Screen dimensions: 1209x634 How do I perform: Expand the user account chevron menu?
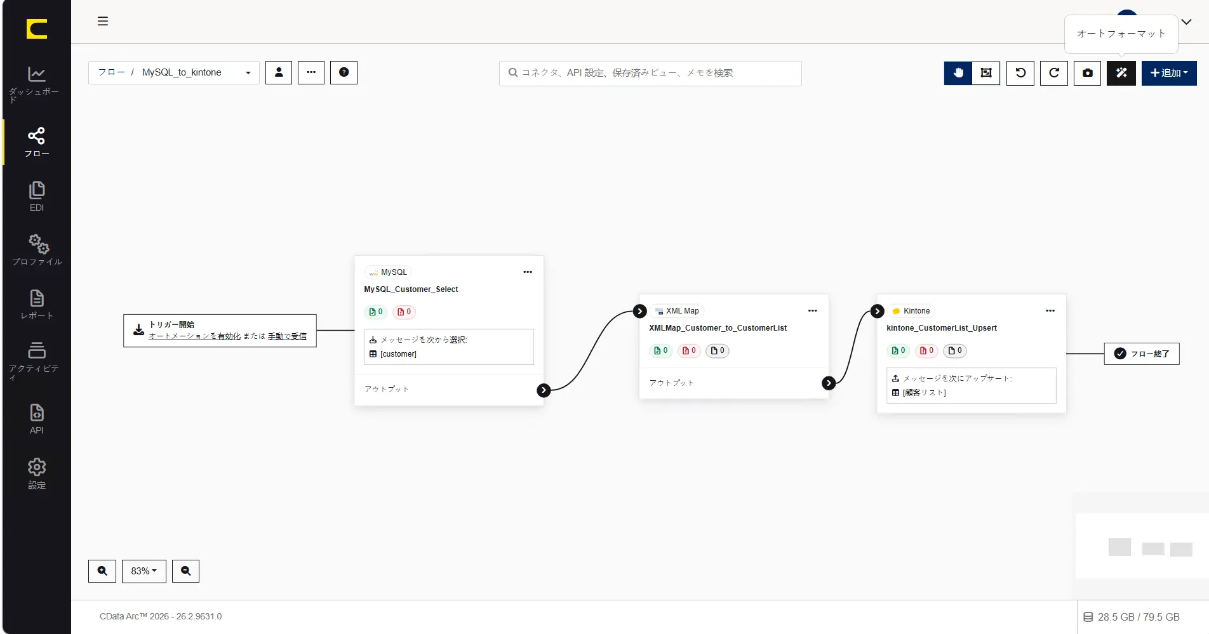pyautogui.click(x=1186, y=22)
